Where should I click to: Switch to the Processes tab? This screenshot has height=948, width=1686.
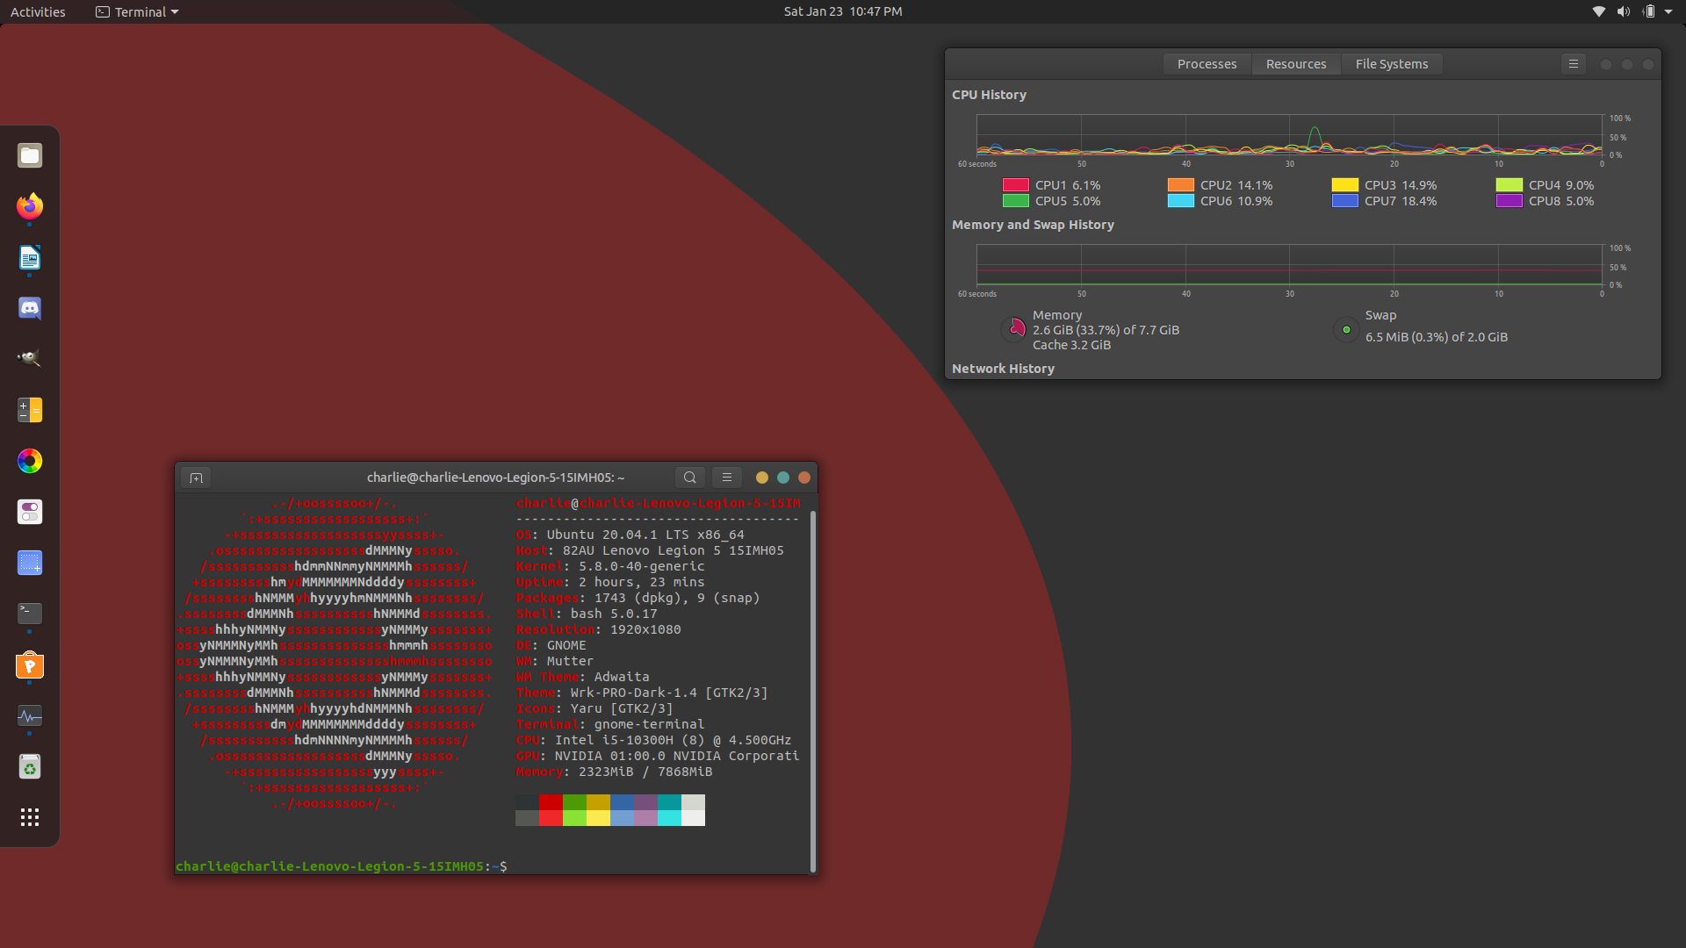(x=1207, y=64)
